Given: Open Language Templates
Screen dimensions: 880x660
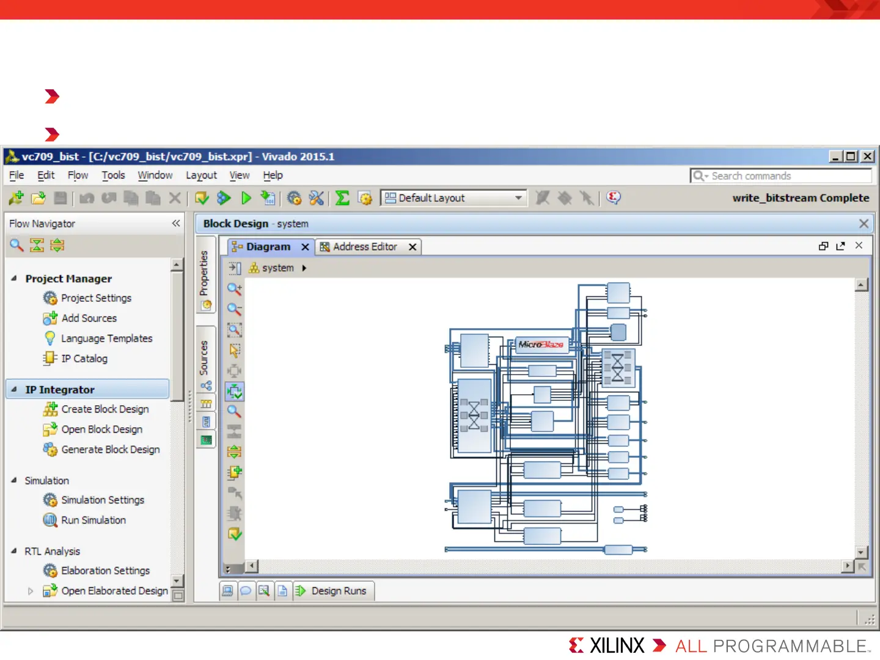Looking at the screenshot, I should [x=106, y=339].
